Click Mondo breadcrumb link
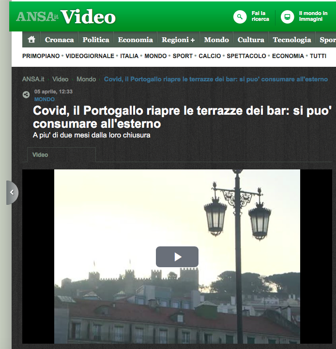The width and height of the screenshot is (336, 349). pos(86,79)
